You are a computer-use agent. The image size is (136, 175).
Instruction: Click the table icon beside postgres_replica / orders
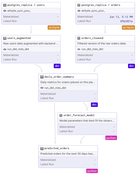click(79, 5)
